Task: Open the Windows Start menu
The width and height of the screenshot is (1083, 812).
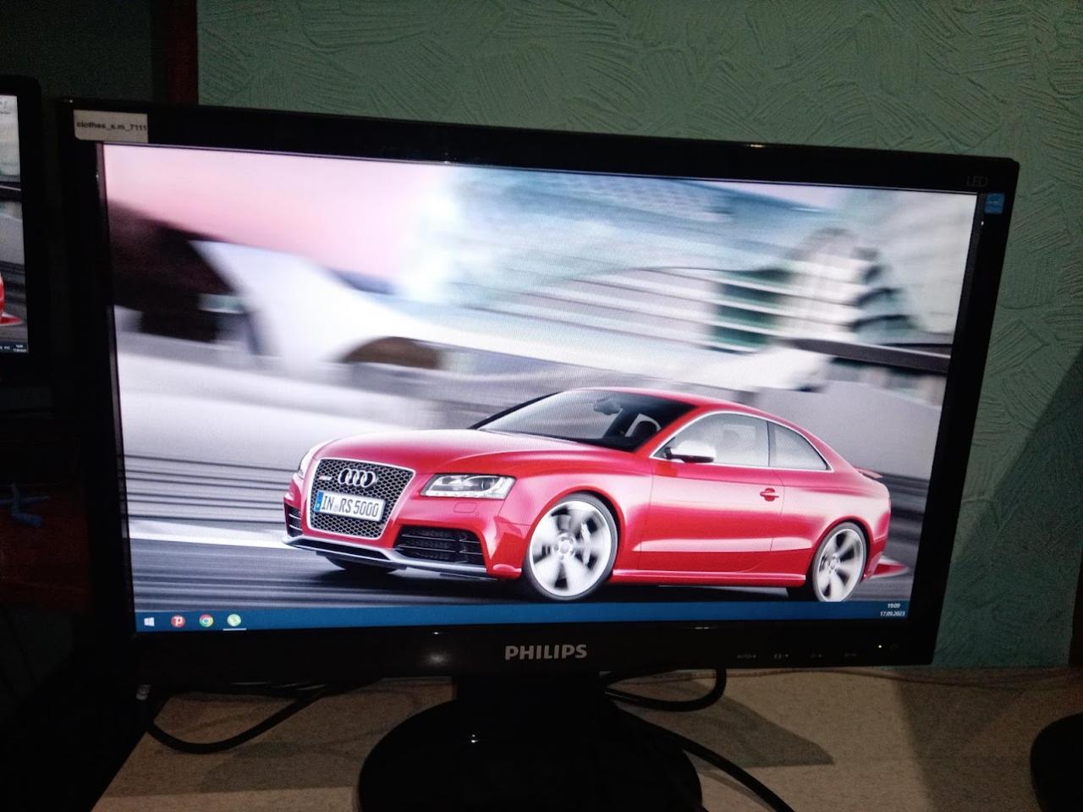Action: [149, 622]
